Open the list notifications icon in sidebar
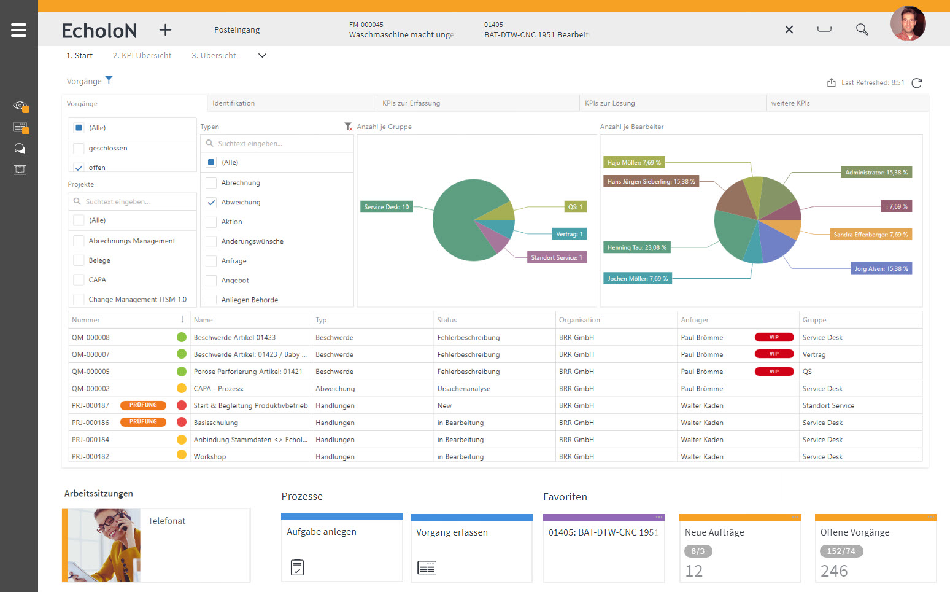The width and height of the screenshot is (950, 592). point(20,128)
